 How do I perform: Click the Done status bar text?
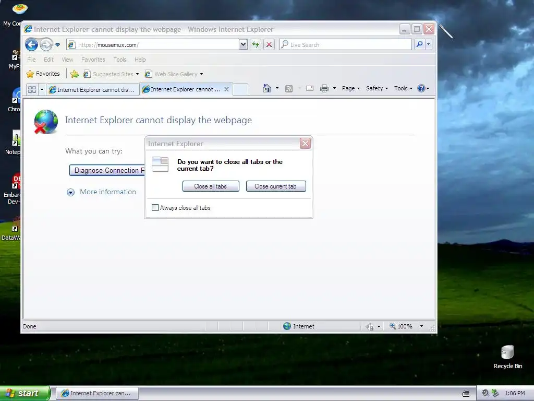[x=30, y=326]
